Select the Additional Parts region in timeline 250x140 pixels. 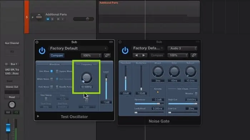pos(149,17)
